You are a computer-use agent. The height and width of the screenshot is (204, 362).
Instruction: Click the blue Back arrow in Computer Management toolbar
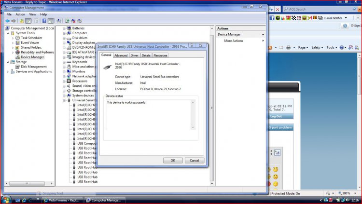pos(8,21)
